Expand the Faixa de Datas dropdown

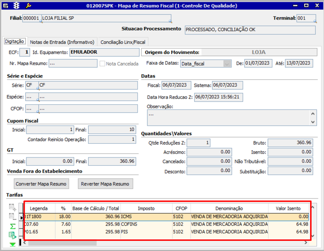(x=227, y=64)
